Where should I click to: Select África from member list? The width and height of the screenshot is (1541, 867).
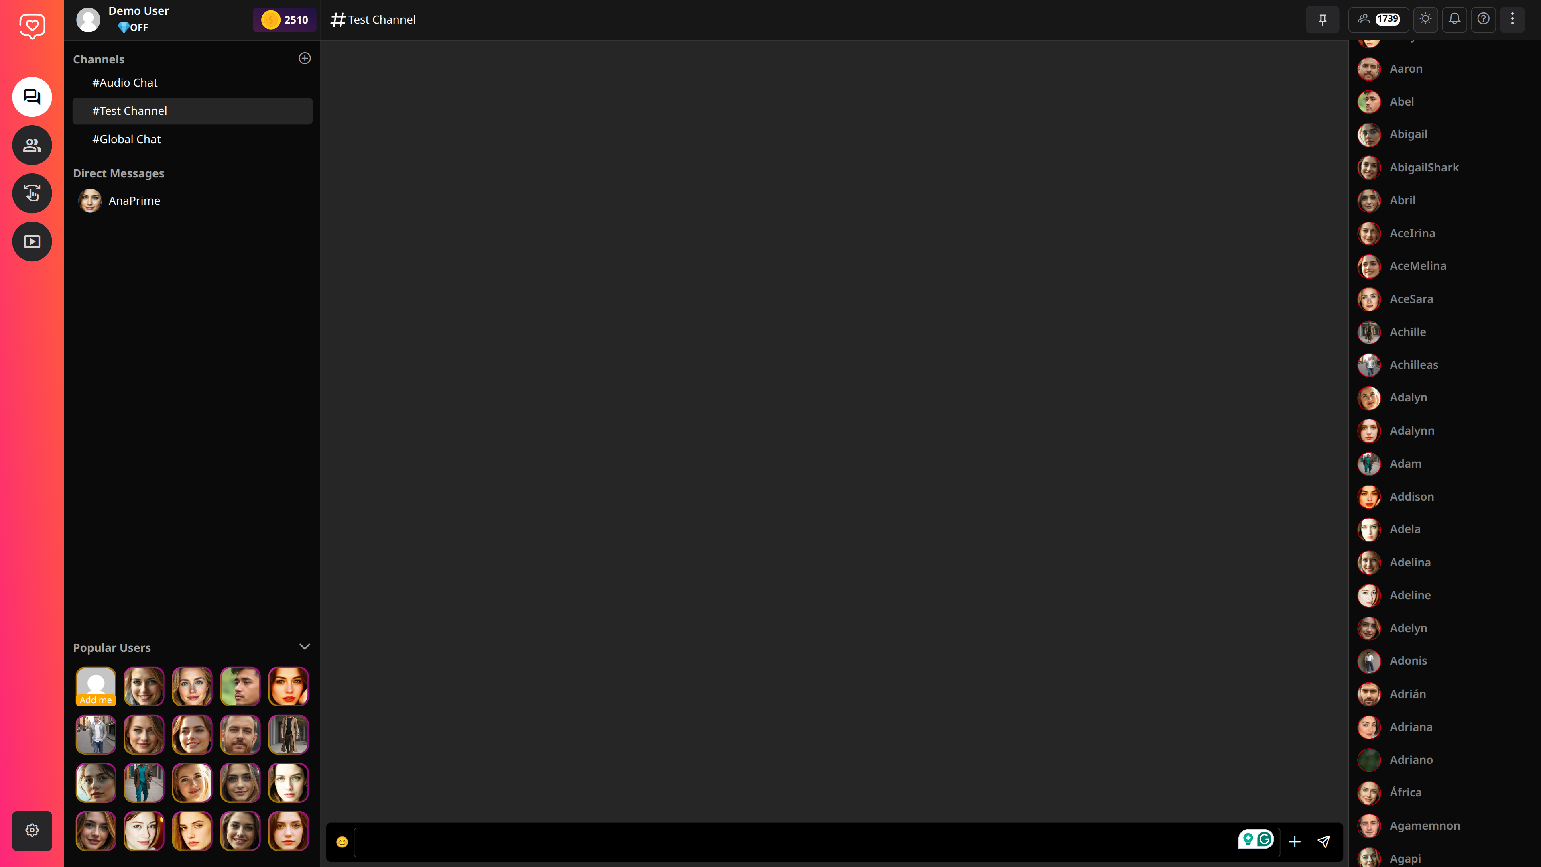(x=1444, y=793)
